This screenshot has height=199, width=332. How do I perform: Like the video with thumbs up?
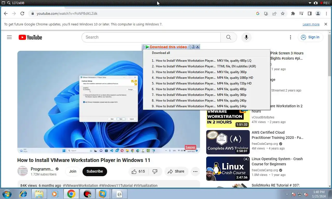tap(138, 171)
